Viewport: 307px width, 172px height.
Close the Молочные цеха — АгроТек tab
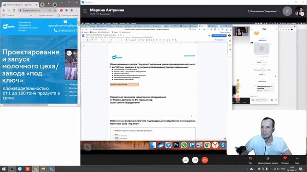coord(36,4)
